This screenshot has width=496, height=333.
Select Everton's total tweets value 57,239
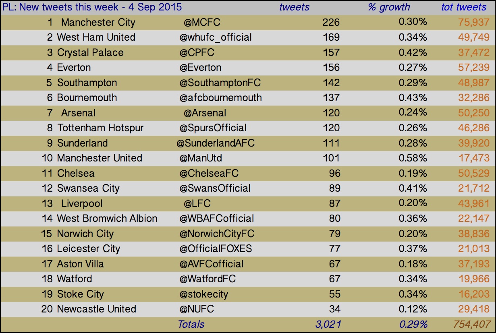(x=474, y=68)
